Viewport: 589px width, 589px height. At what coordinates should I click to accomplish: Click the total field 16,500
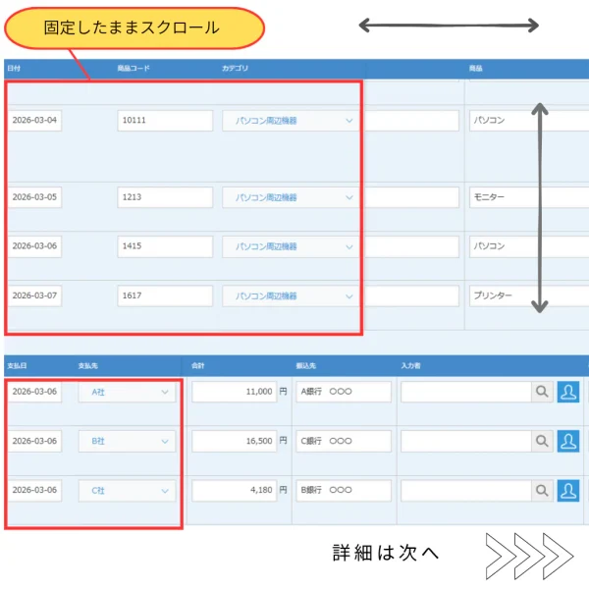click(x=234, y=441)
